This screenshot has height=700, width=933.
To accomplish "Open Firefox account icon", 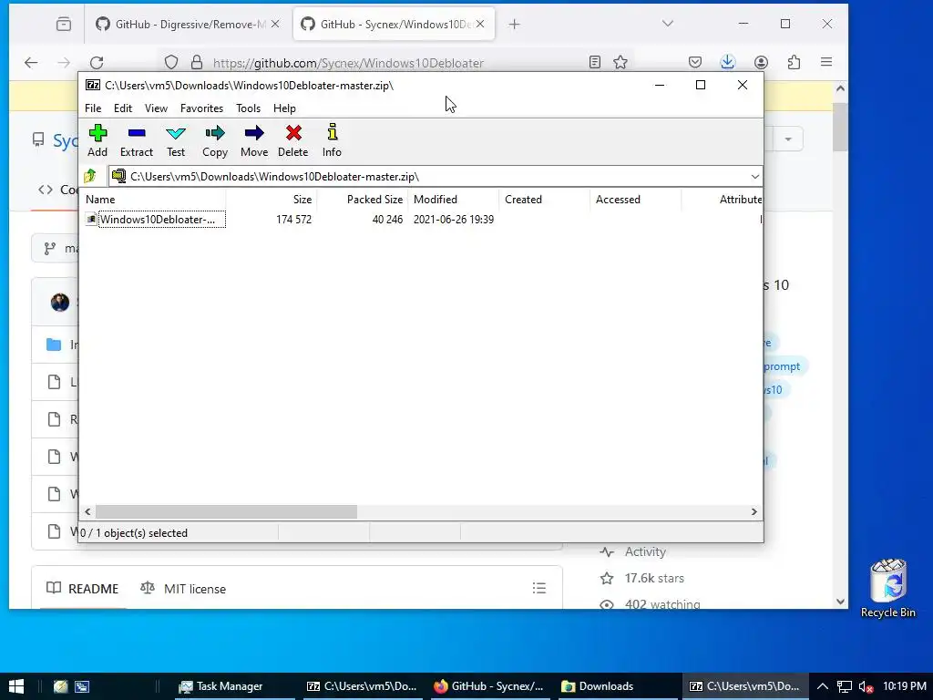I will pyautogui.click(x=761, y=63).
